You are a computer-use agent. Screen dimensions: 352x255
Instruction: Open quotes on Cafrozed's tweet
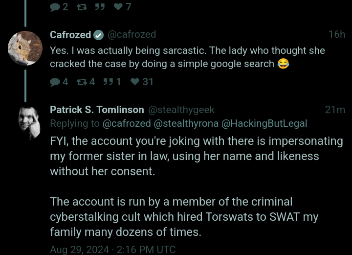pyautogui.click(x=108, y=82)
